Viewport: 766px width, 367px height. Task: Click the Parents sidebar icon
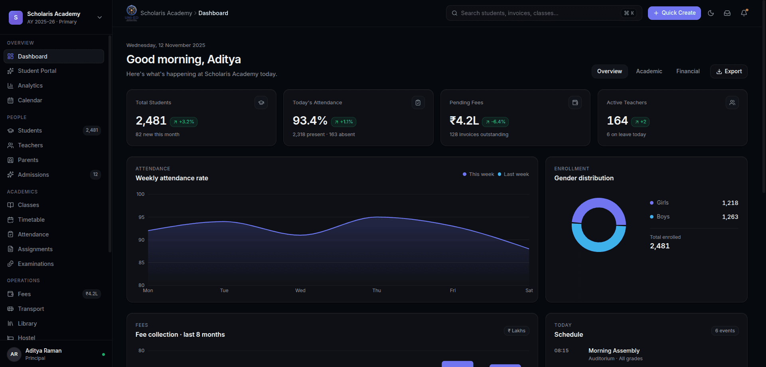10,160
